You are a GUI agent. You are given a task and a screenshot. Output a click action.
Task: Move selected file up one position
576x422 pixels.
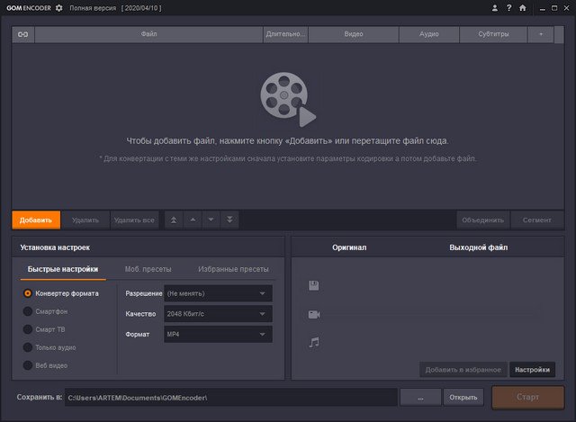[x=192, y=220]
